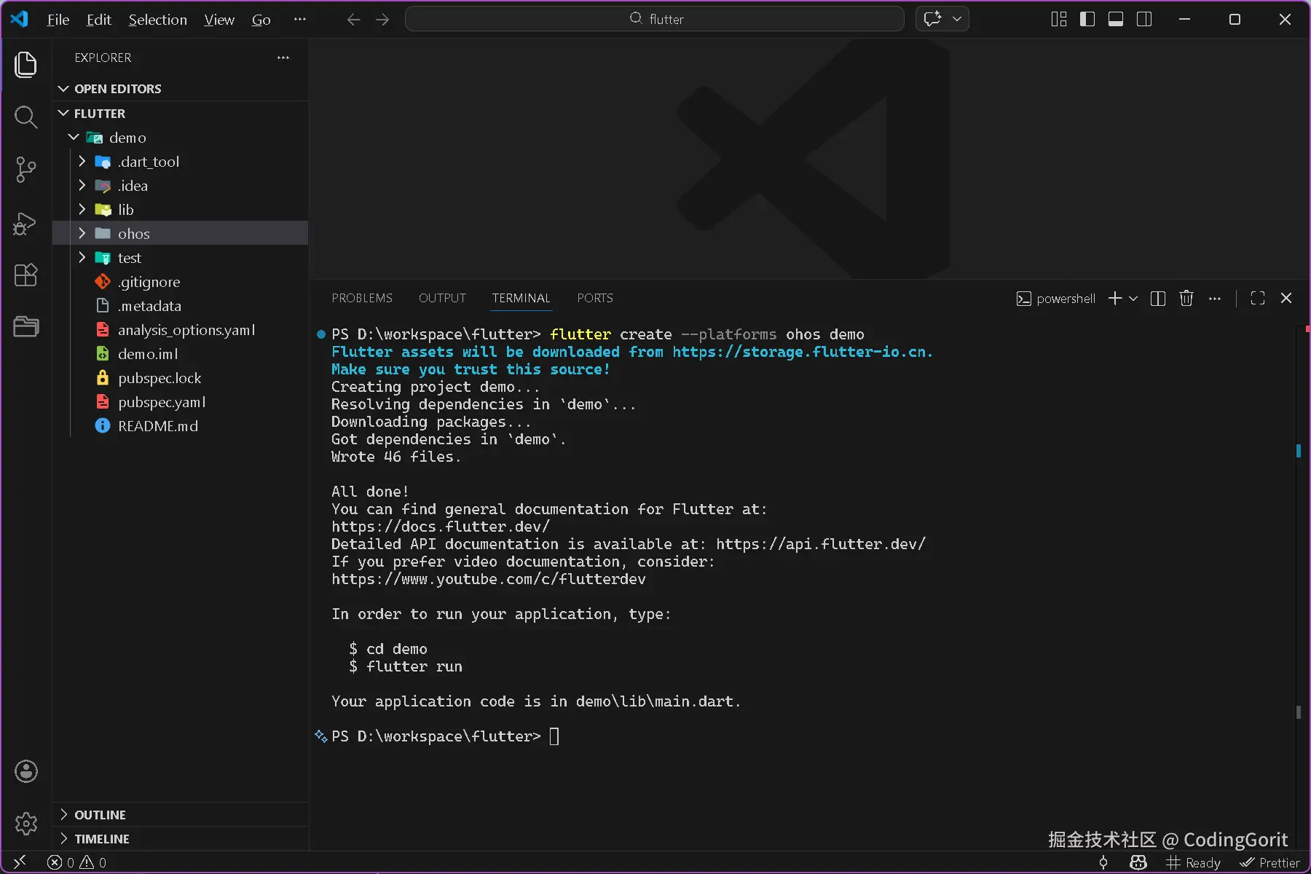Show errors and warnings count in status bar
Screen dimensions: 1311x874
coord(76,862)
